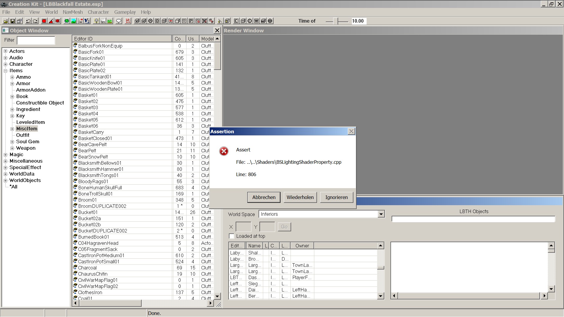
Task: Toggle the sky toolbar icon
Action: pyautogui.click(x=103, y=21)
